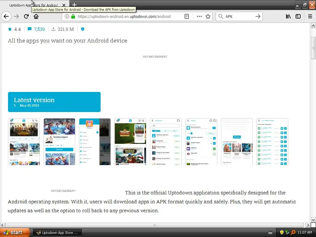316x237 pixels.
Task: Click the security shield tray icon
Action: click(282, 232)
